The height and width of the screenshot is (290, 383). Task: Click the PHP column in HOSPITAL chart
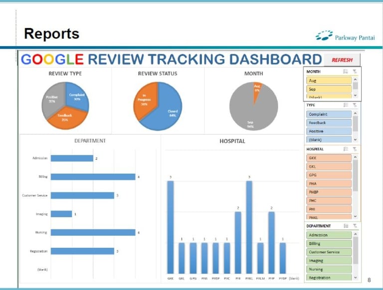coord(272,243)
